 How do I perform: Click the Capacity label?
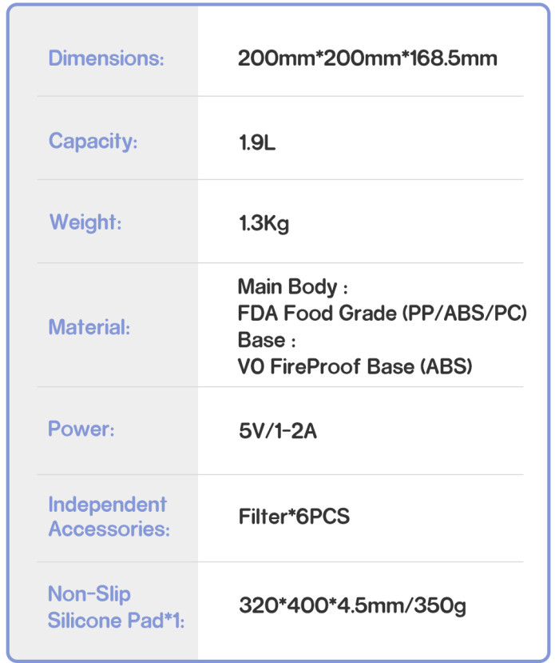pyautogui.click(x=93, y=142)
